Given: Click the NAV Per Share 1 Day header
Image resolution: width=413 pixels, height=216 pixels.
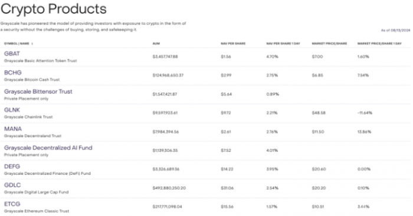Looking at the screenshot, I should click(283, 44).
